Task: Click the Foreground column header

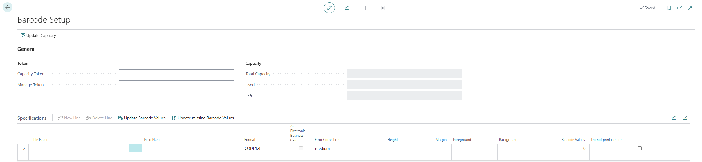Action: point(462,140)
